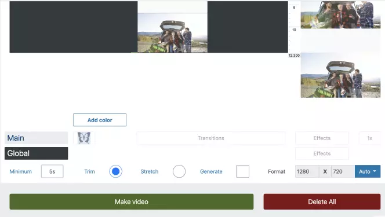Switch to the Global tab
This screenshot has width=385, height=217.
tap(37, 153)
